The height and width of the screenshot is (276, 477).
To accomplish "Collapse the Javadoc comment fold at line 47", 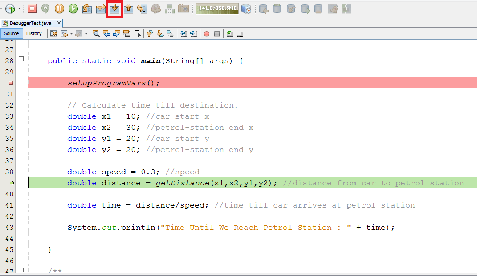I will [x=21, y=270].
